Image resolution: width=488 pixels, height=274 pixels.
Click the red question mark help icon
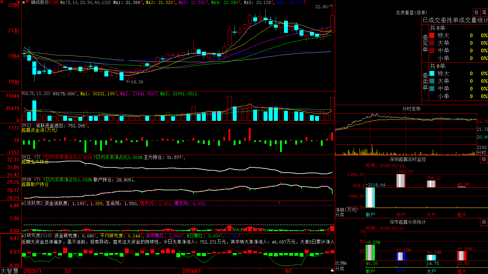click(x=19, y=2)
